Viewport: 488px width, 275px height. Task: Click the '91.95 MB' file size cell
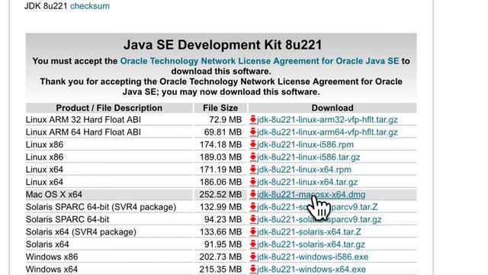click(x=223, y=244)
